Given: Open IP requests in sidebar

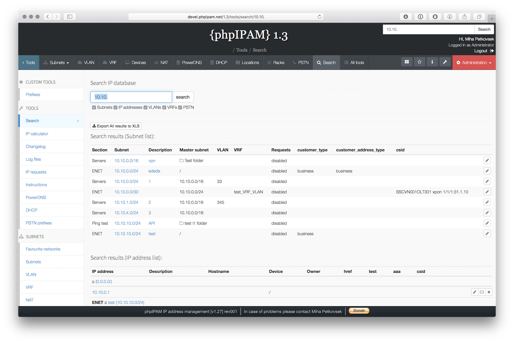Looking at the screenshot, I should 51,172.
